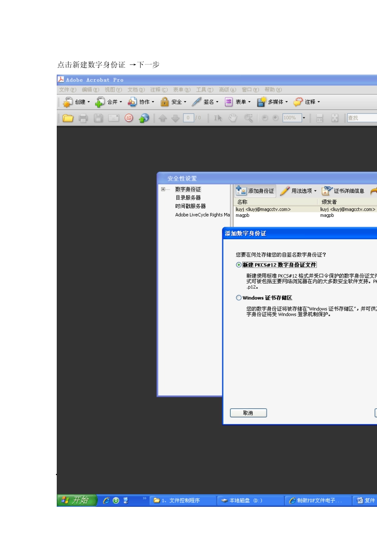This screenshot has width=377, height=533.
Task: Click the Email envelope icon
Action: 114,118
